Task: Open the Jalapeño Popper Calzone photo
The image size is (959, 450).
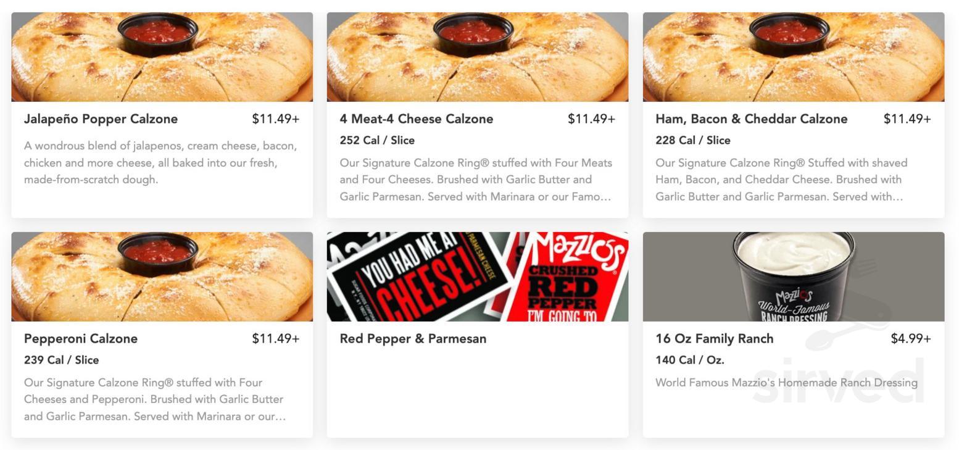Action: pyautogui.click(x=162, y=56)
